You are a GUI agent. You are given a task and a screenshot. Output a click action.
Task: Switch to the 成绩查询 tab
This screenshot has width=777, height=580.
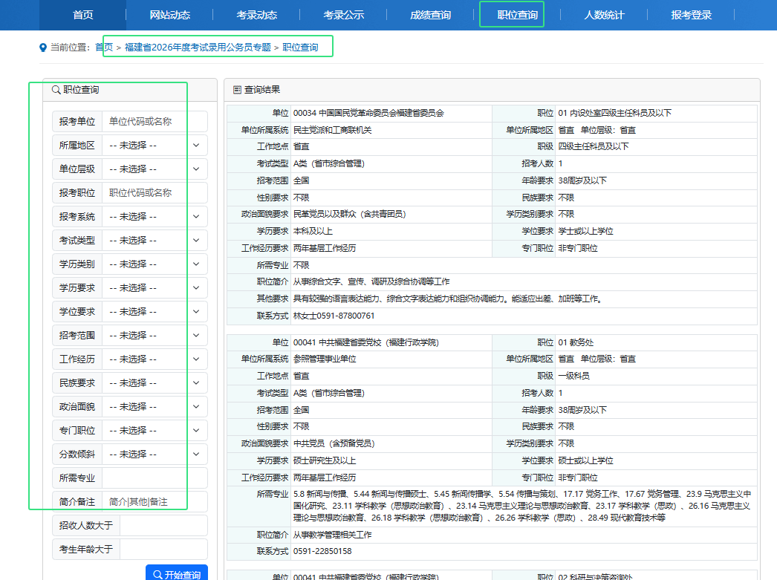[x=430, y=15]
